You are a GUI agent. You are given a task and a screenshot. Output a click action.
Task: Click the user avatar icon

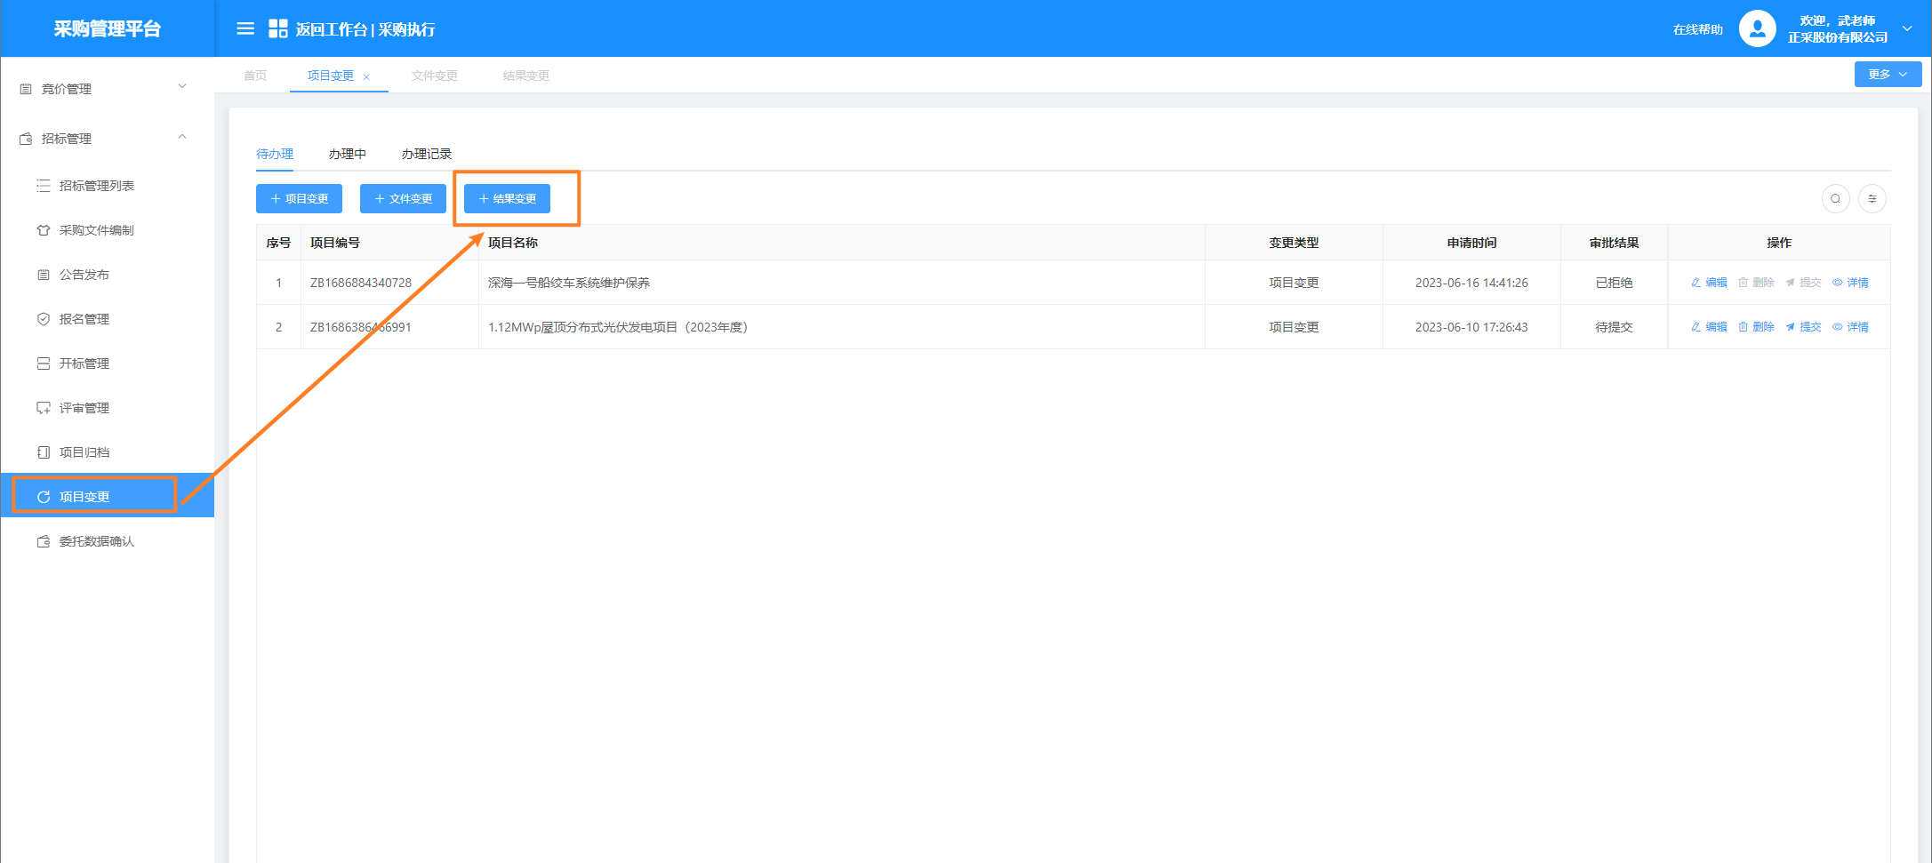1756,29
